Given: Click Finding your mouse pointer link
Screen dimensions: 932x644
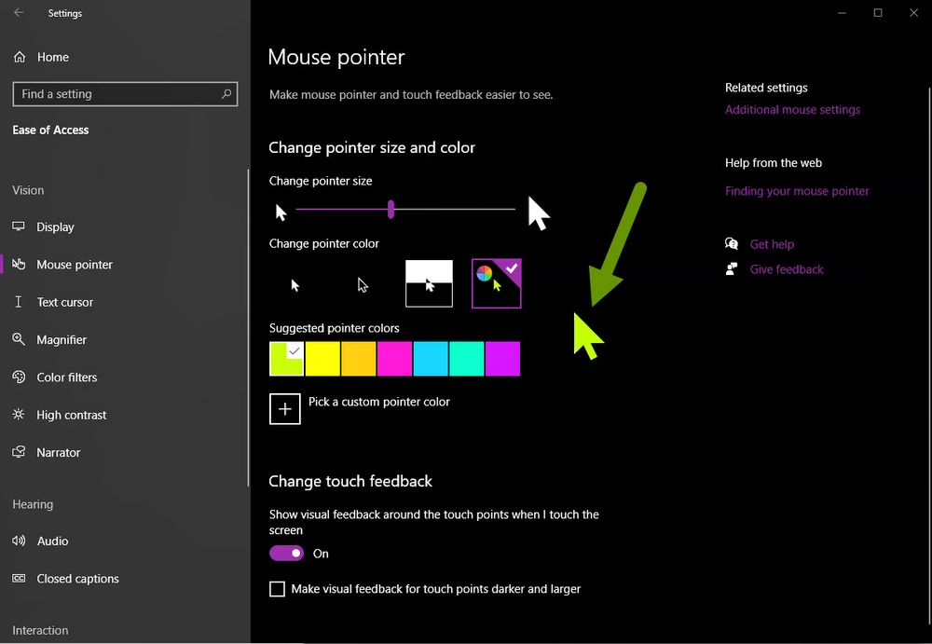Looking at the screenshot, I should pyautogui.click(x=797, y=190).
